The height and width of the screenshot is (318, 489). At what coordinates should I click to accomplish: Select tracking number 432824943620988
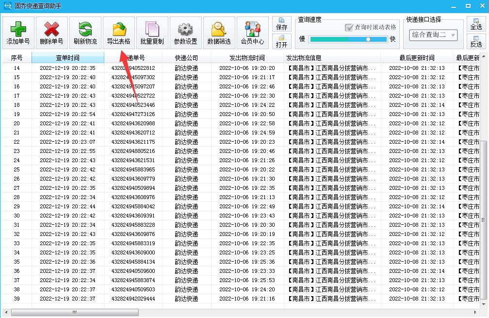[133, 123]
